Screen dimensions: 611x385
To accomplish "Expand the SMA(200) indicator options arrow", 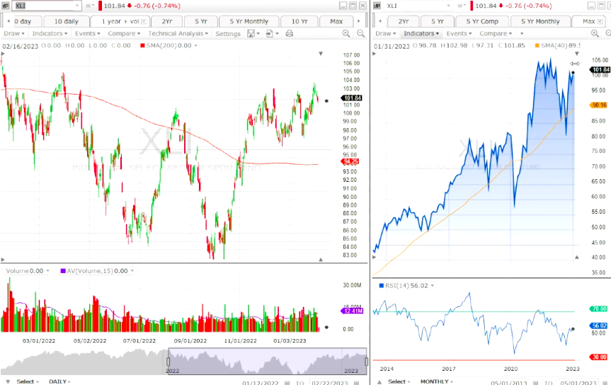I will tap(195, 45).
